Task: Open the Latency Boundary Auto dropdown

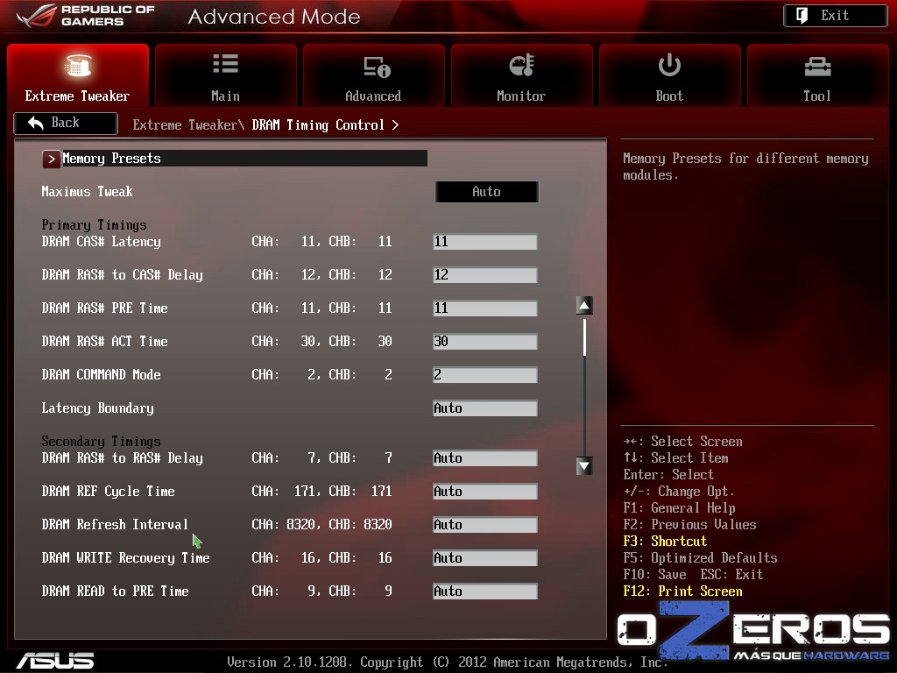Action: pyautogui.click(x=485, y=408)
